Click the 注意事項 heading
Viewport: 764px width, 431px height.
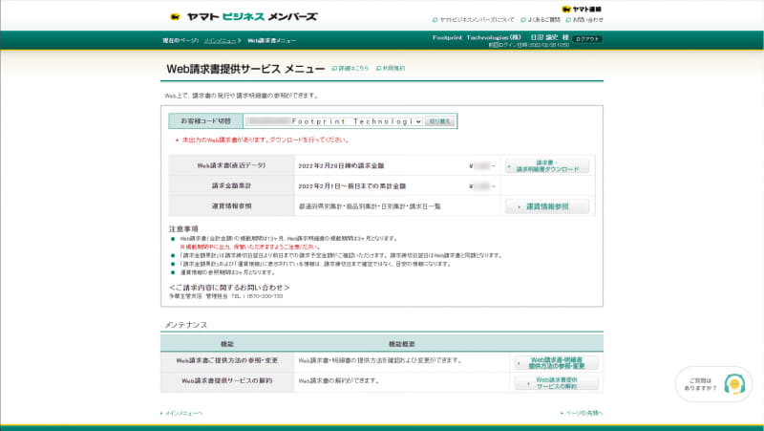(x=183, y=228)
